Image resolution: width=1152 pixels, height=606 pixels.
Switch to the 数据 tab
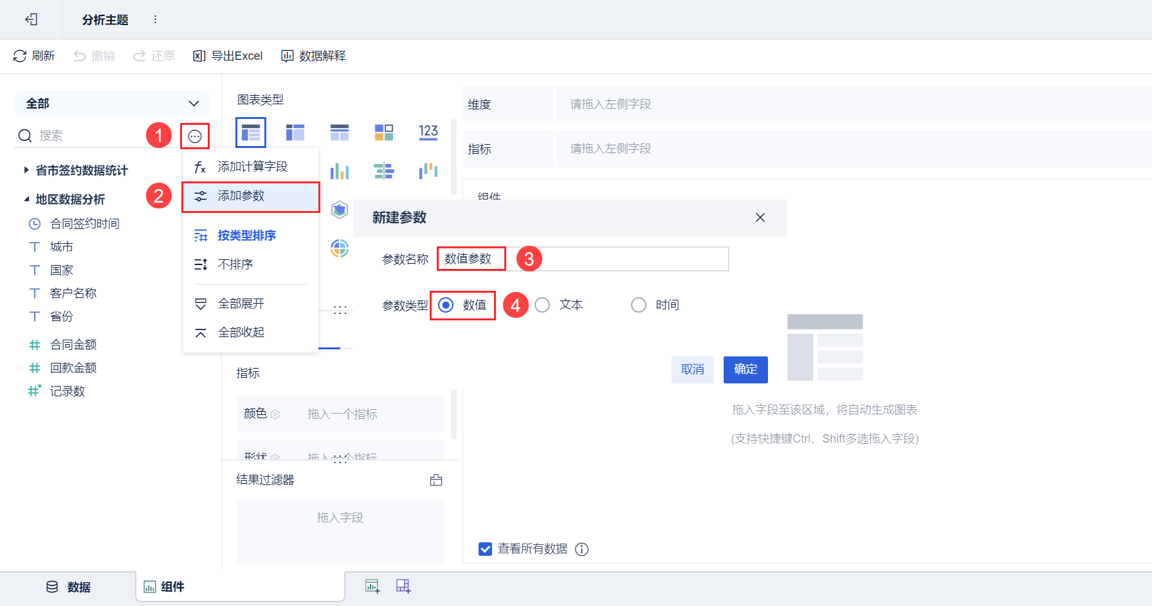[x=68, y=587]
